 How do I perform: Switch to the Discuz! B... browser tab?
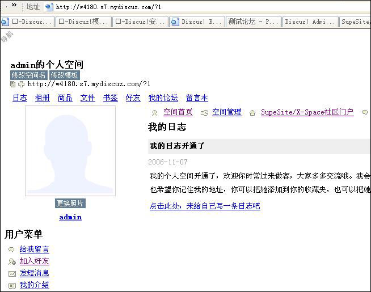pyautogui.click(x=197, y=22)
